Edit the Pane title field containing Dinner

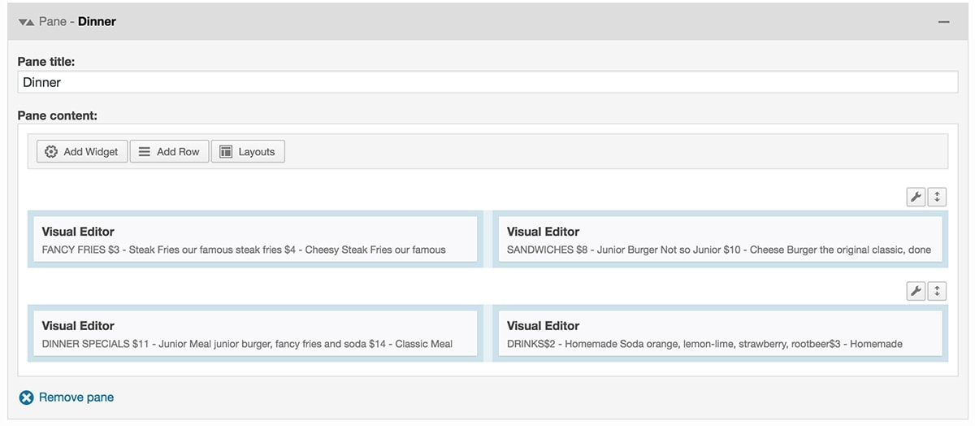(x=487, y=82)
